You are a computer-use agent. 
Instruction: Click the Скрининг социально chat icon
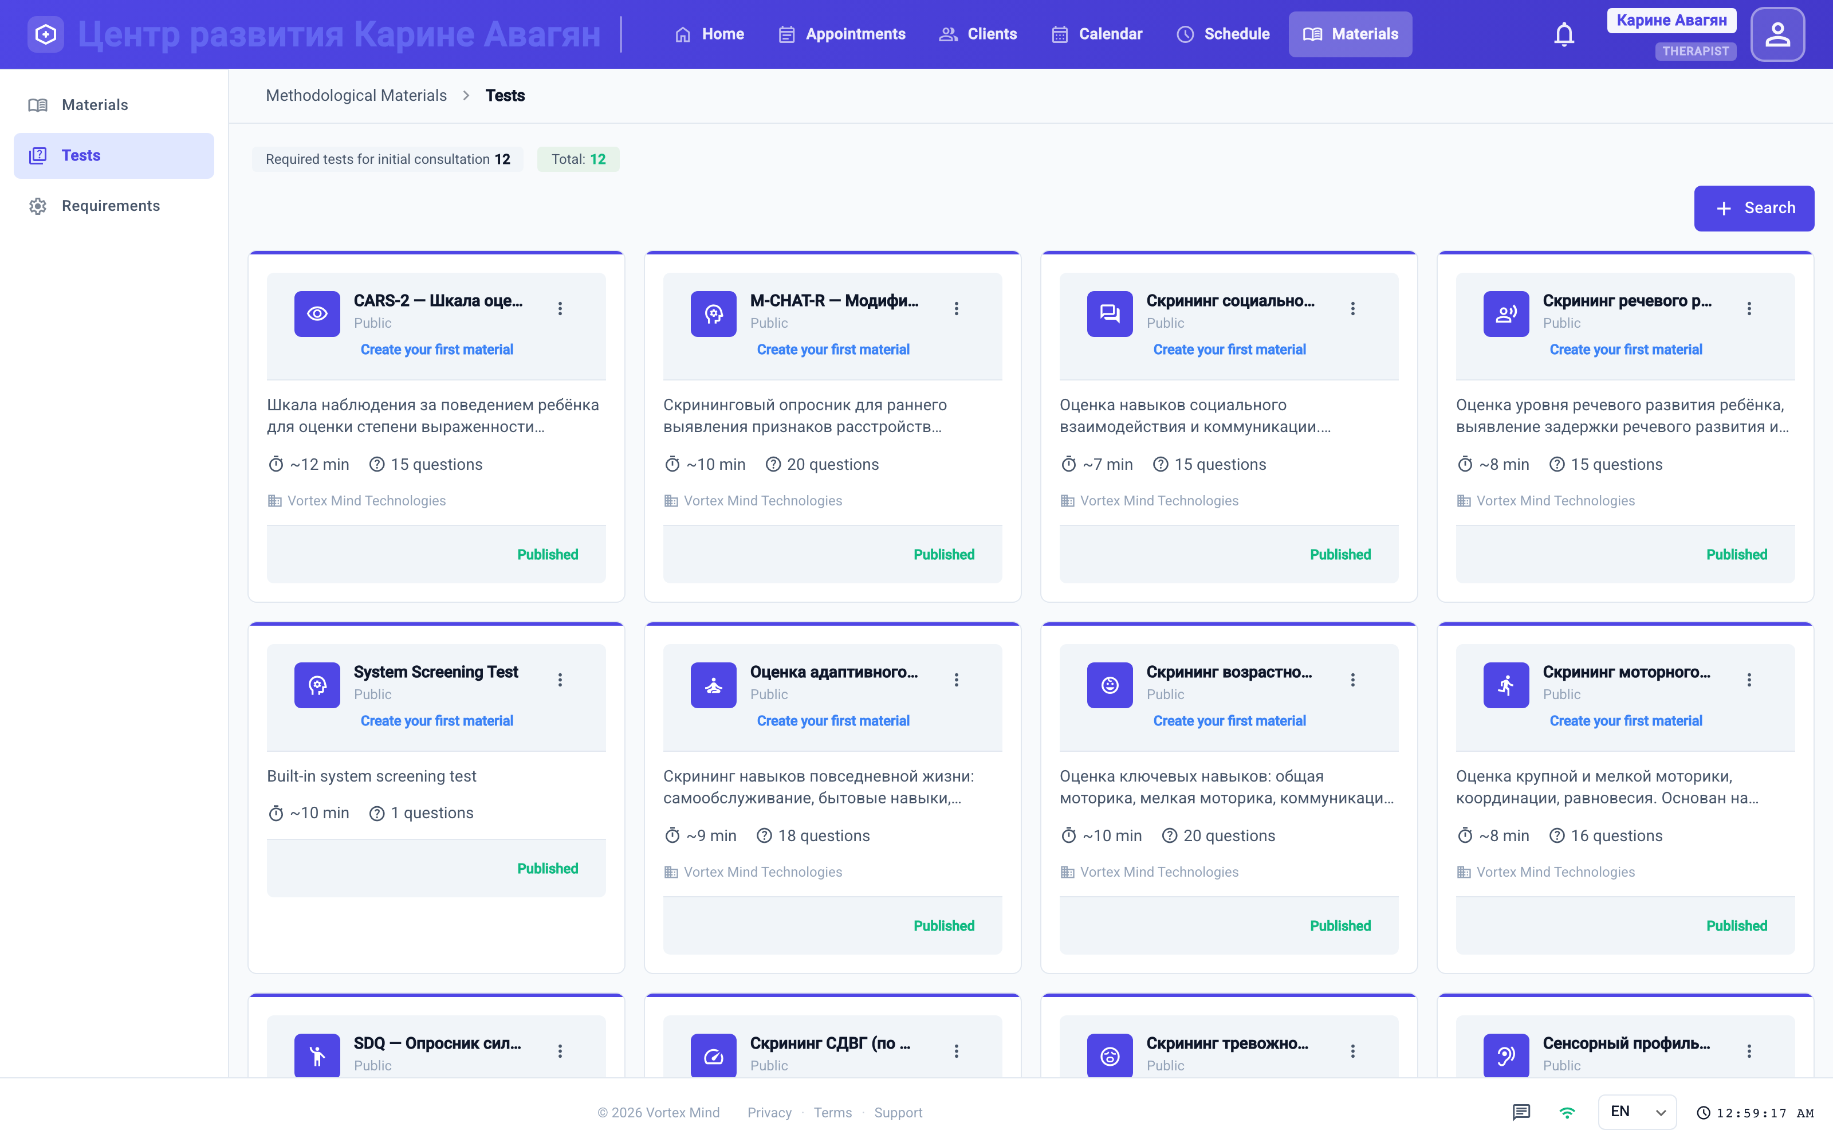1110,314
